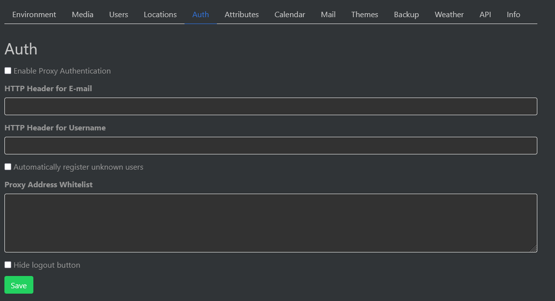Screen dimensions: 555x301
Task: Open the Media settings tab
Action: pyautogui.click(x=82, y=14)
